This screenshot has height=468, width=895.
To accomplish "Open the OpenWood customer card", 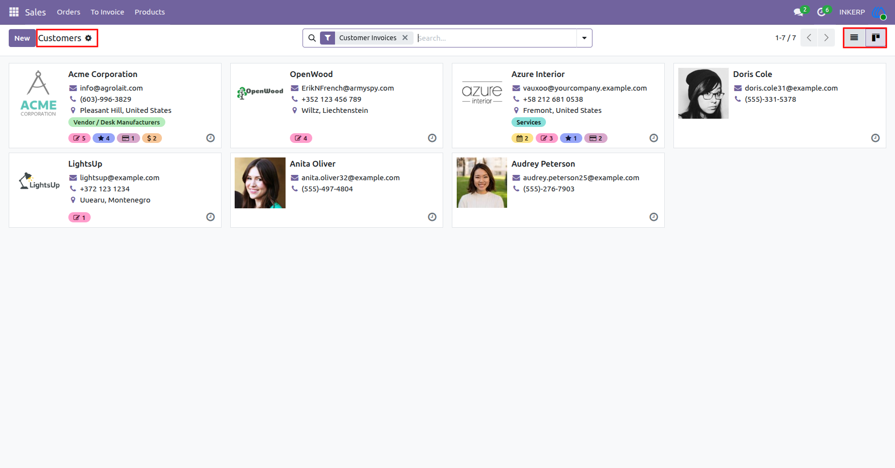I will 336,106.
